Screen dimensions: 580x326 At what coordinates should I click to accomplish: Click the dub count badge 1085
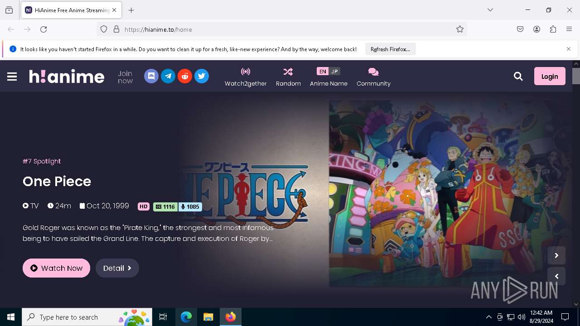190,206
